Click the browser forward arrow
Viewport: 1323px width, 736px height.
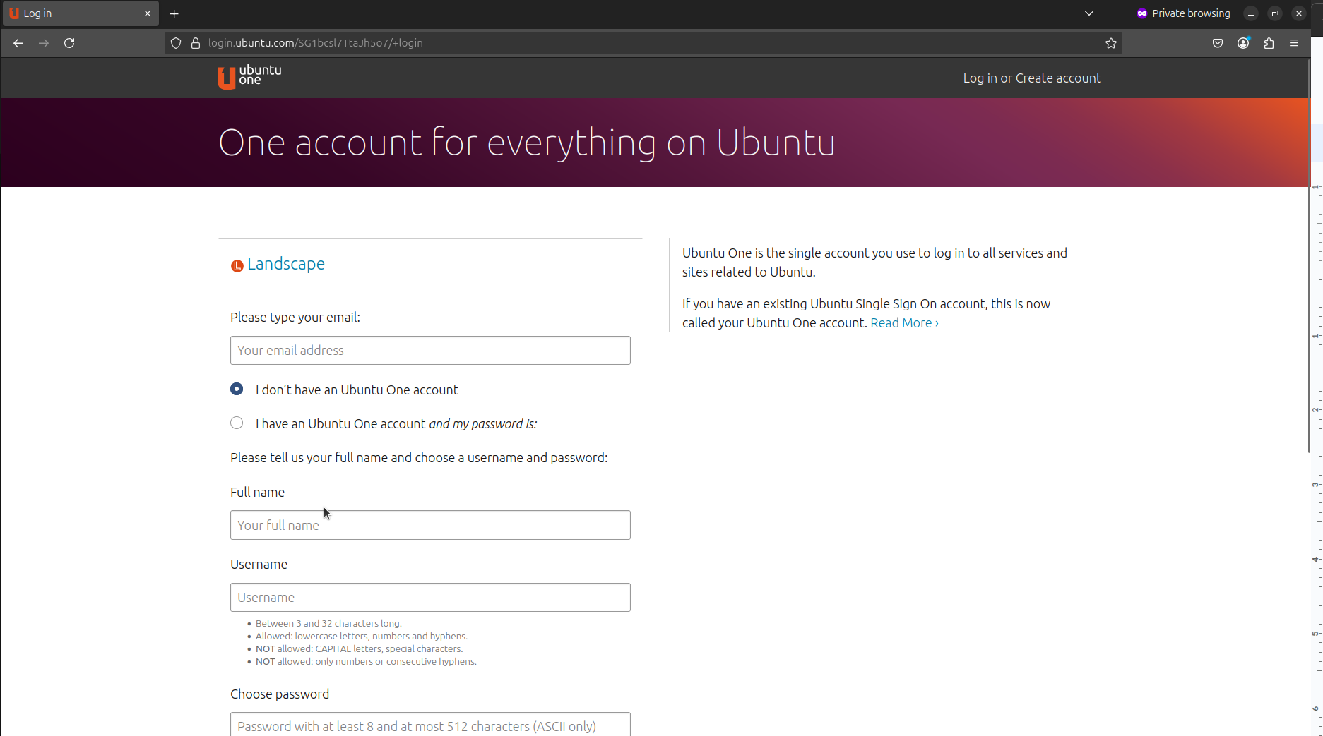[44, 43]
